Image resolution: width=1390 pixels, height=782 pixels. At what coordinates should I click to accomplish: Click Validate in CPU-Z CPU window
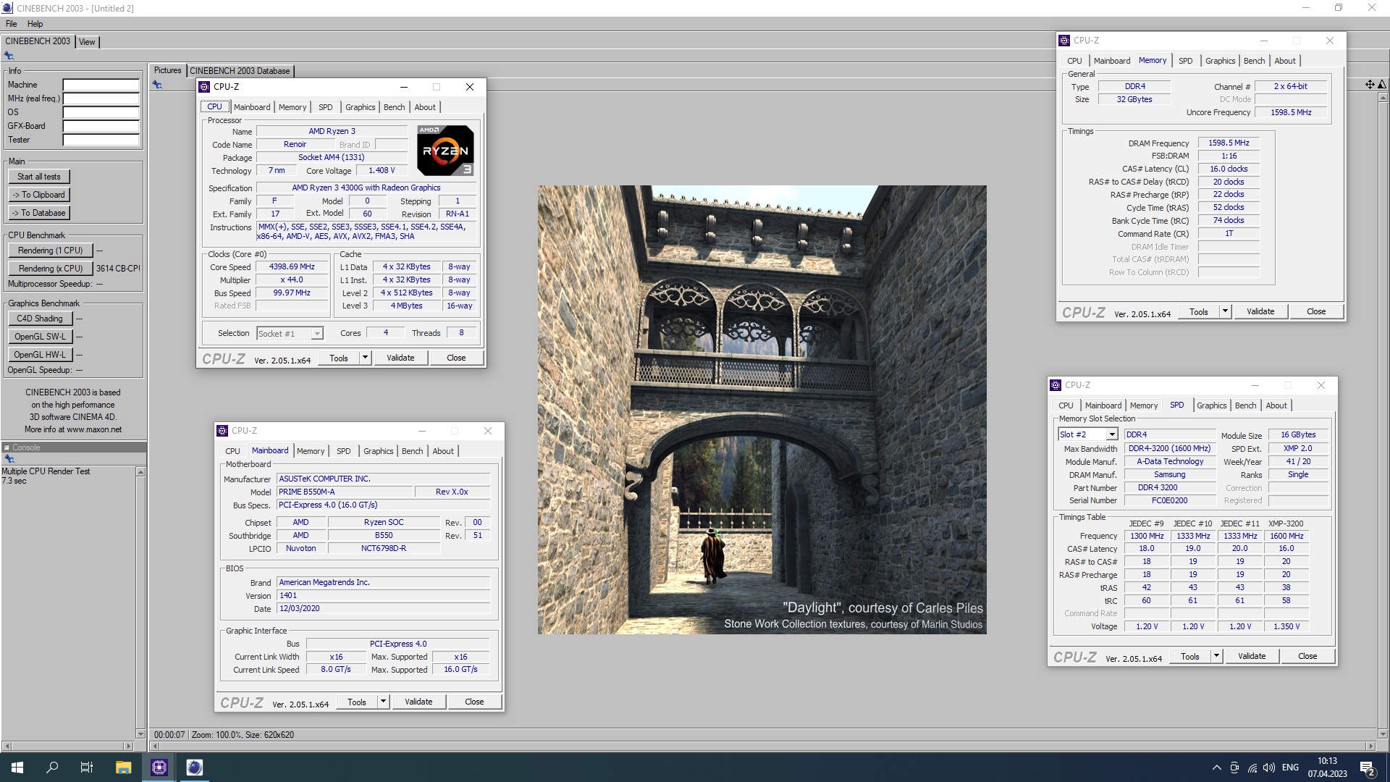[400, 358]
